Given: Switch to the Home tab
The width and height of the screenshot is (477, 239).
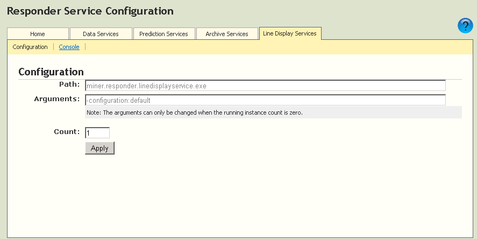Looking at the screenshot, I should click(x=38, y=34).
